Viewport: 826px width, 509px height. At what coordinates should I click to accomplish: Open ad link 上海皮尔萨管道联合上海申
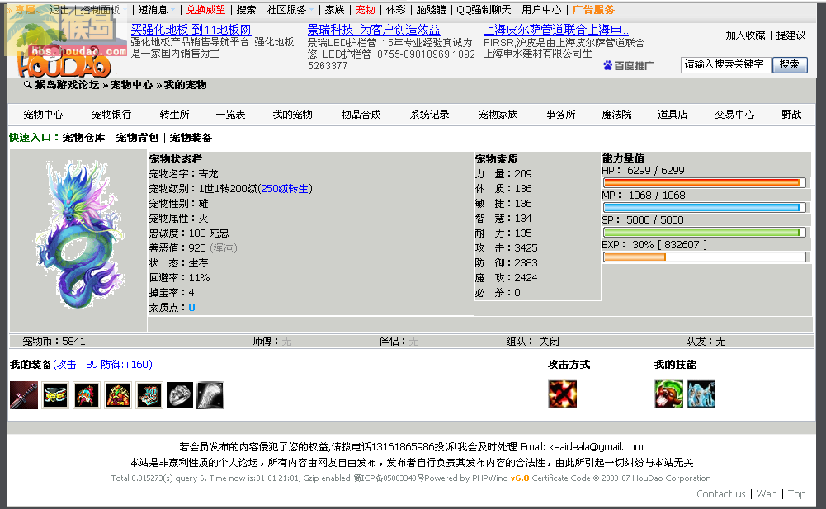[556, 30]
